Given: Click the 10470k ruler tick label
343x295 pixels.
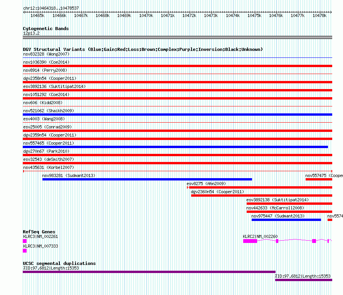Looking at the screenshot, I should coord(146,15).
